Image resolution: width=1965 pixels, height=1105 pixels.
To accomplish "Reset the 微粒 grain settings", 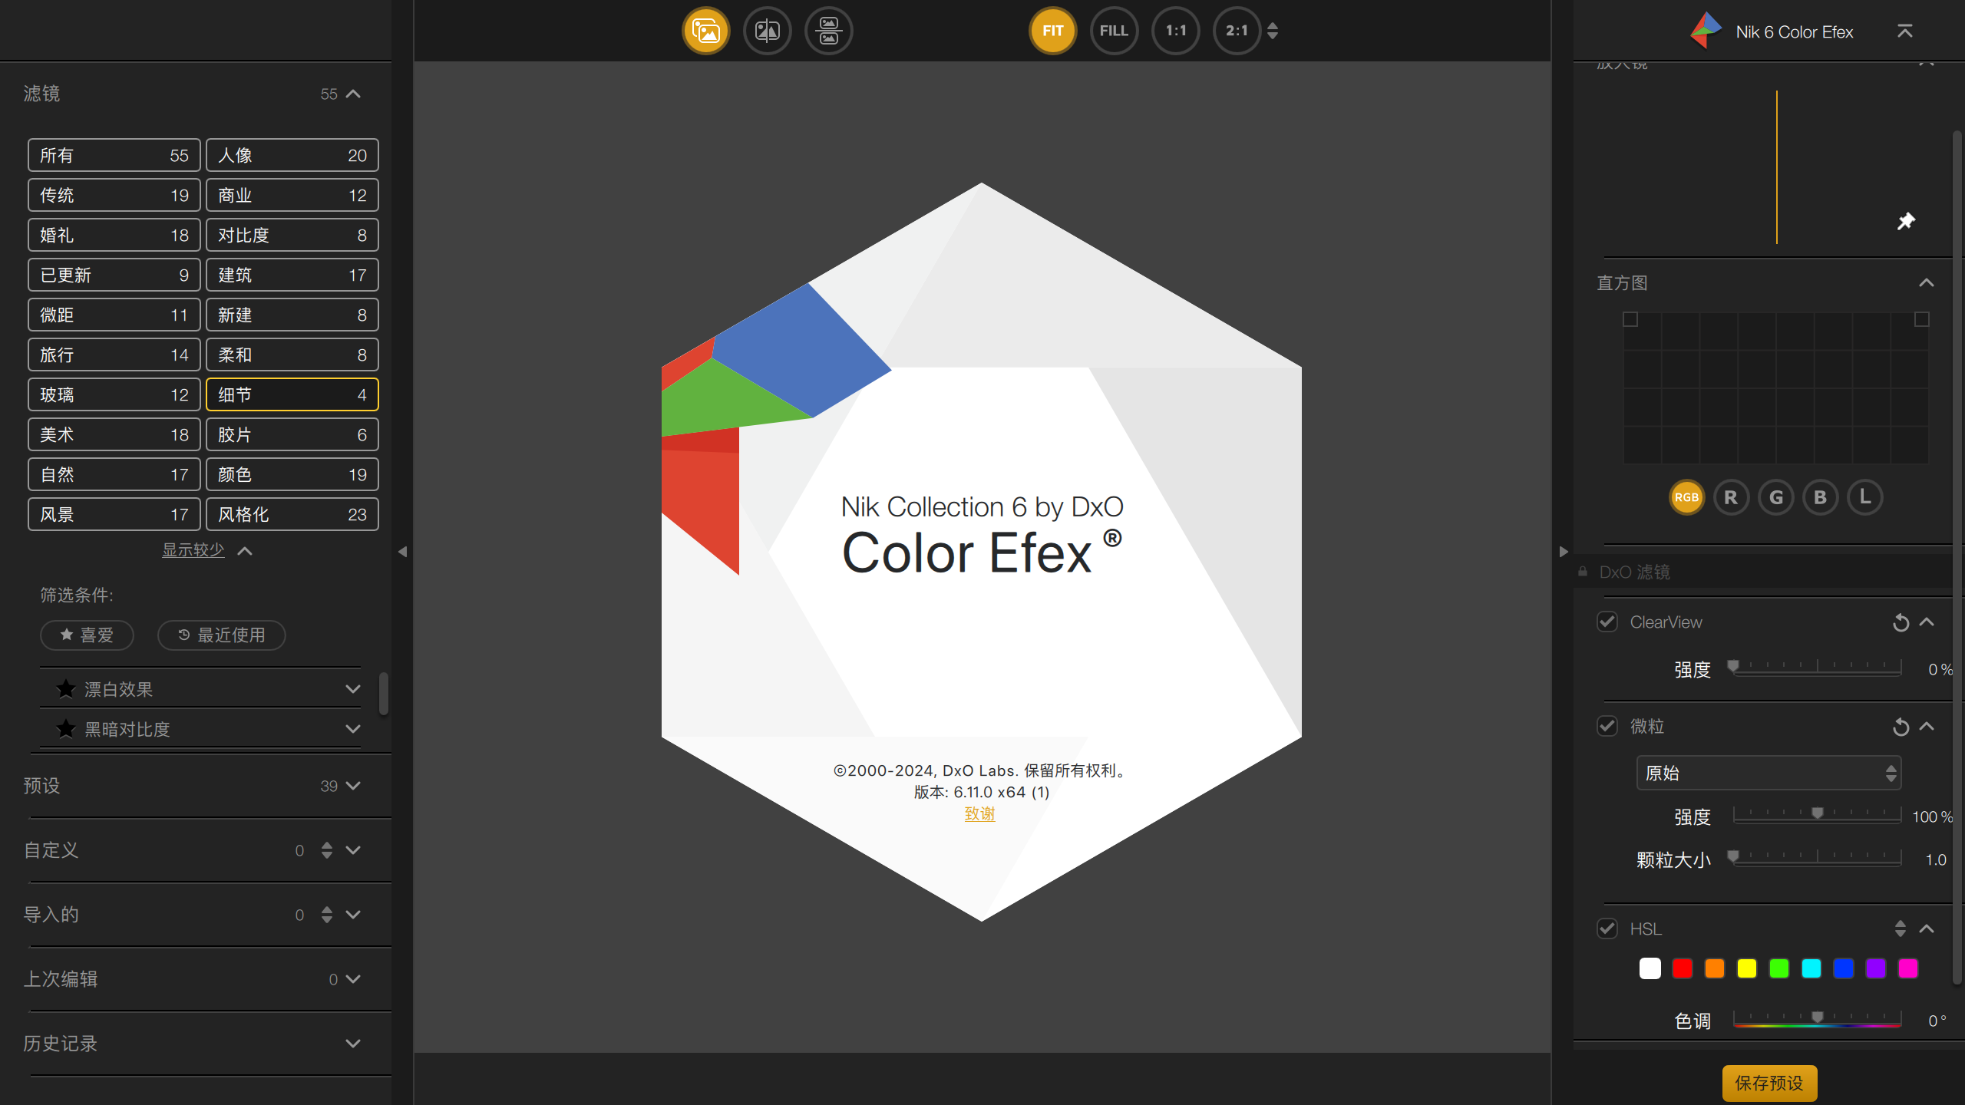I will pyautogui.click(x=1901, y=727).
